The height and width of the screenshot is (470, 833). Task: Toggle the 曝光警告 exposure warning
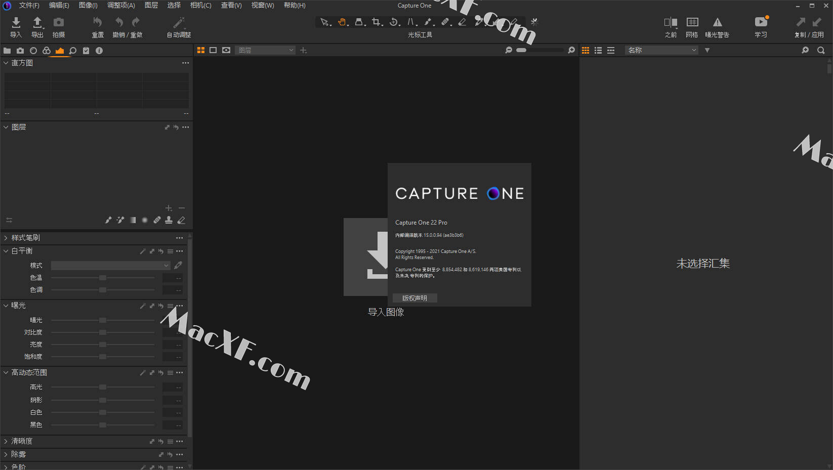pyautogui.click(x=718, y=22)
